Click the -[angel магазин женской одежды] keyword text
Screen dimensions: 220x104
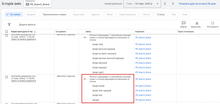pos(108,58)
